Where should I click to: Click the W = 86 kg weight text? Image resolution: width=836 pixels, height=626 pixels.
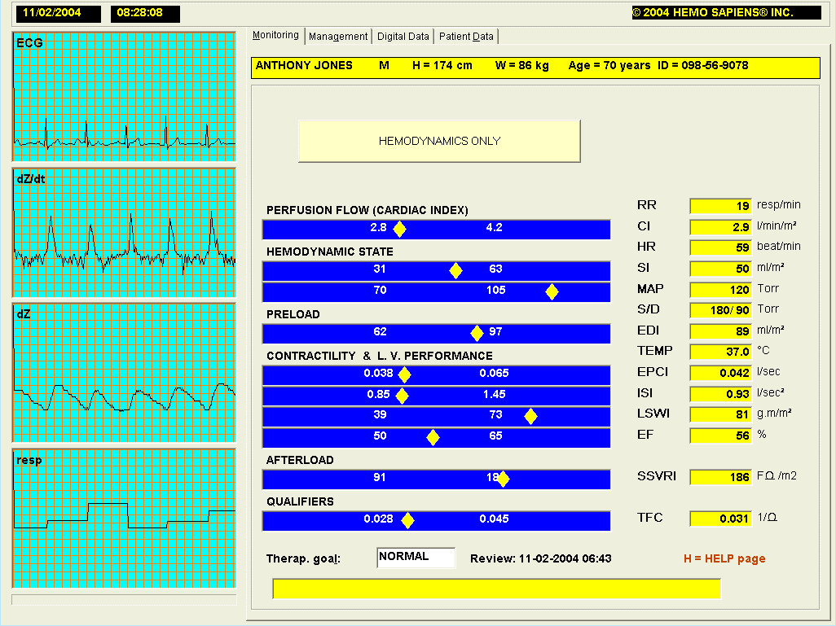522,65
